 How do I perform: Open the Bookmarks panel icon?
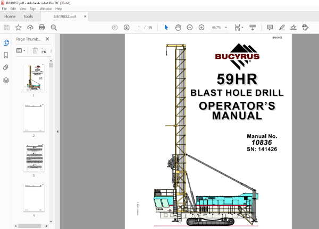coord(6,55)
